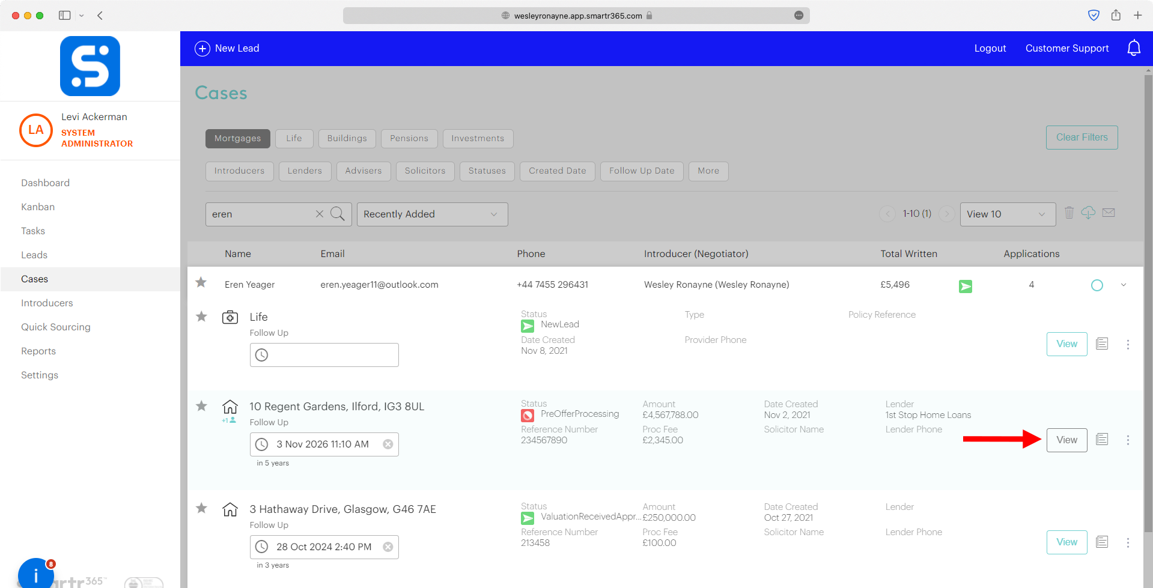
Task: Open the Statuses filter
Action: (487, 171)
